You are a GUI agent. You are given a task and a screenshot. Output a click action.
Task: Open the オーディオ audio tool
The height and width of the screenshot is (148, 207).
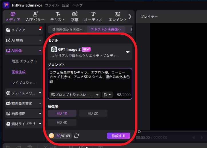[x=93, y=17]
